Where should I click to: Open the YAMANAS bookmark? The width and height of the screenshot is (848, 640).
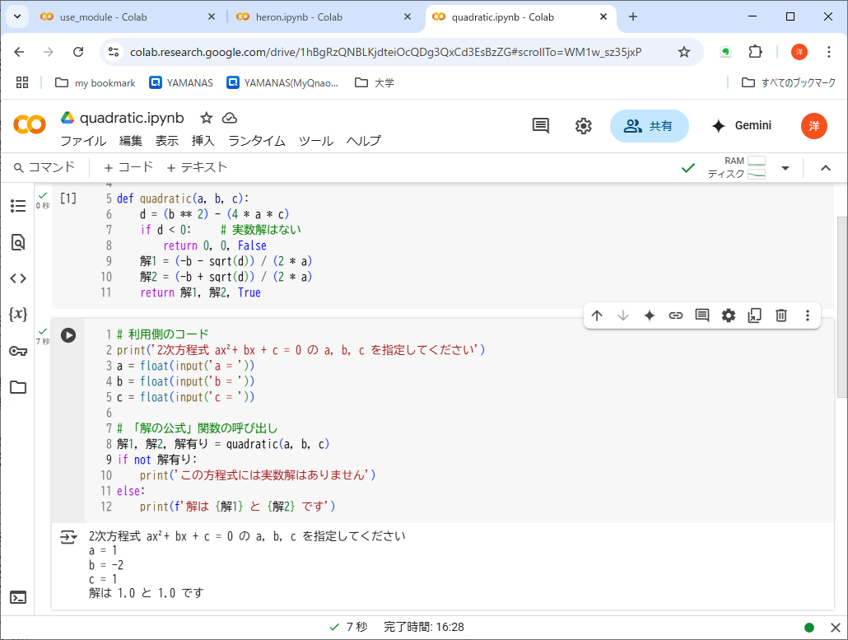coord(181,82)
